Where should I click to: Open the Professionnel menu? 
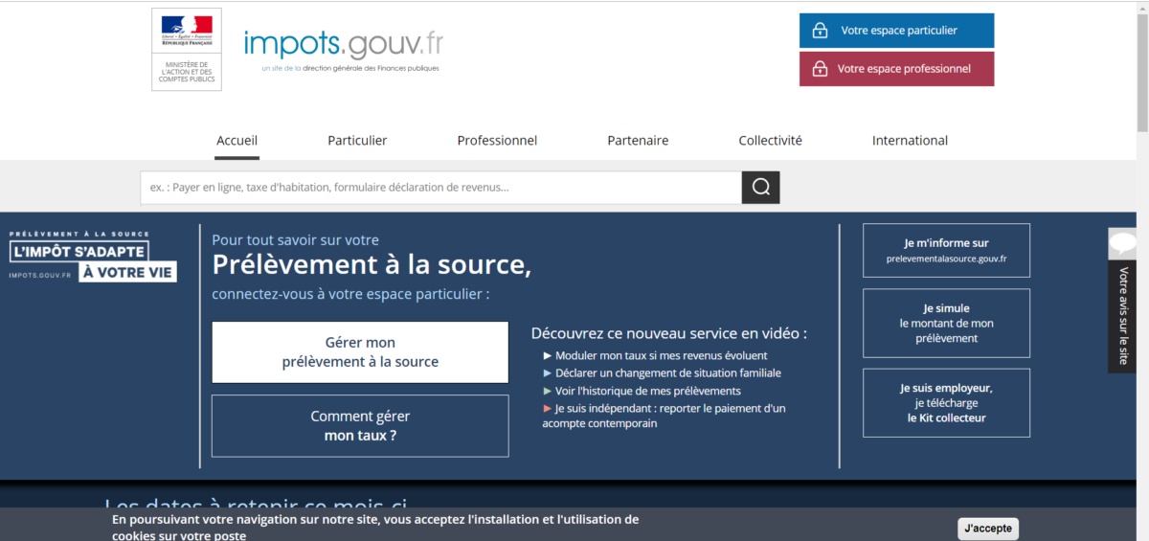[x=497, y=140]
